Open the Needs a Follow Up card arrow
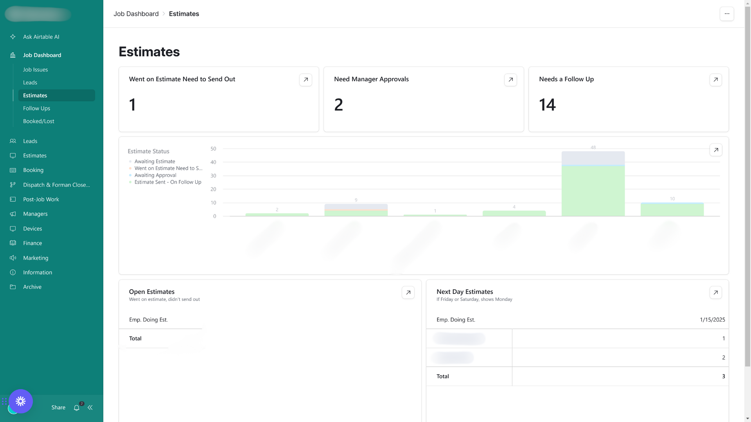 tap(715, 80)
